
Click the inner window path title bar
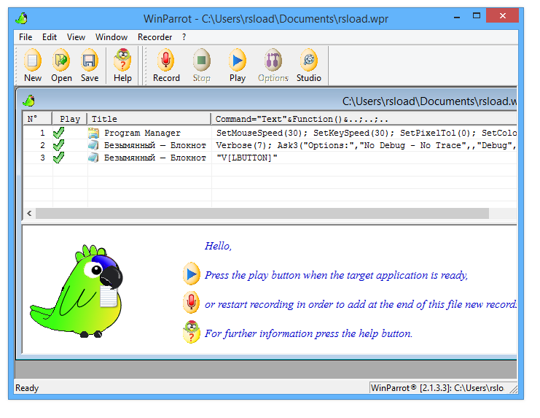click(267, 101)
